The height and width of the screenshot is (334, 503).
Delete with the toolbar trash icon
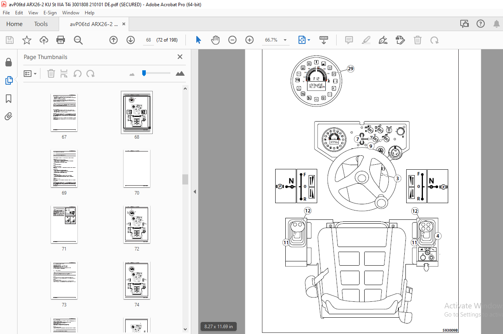click(x=417, y=40)
